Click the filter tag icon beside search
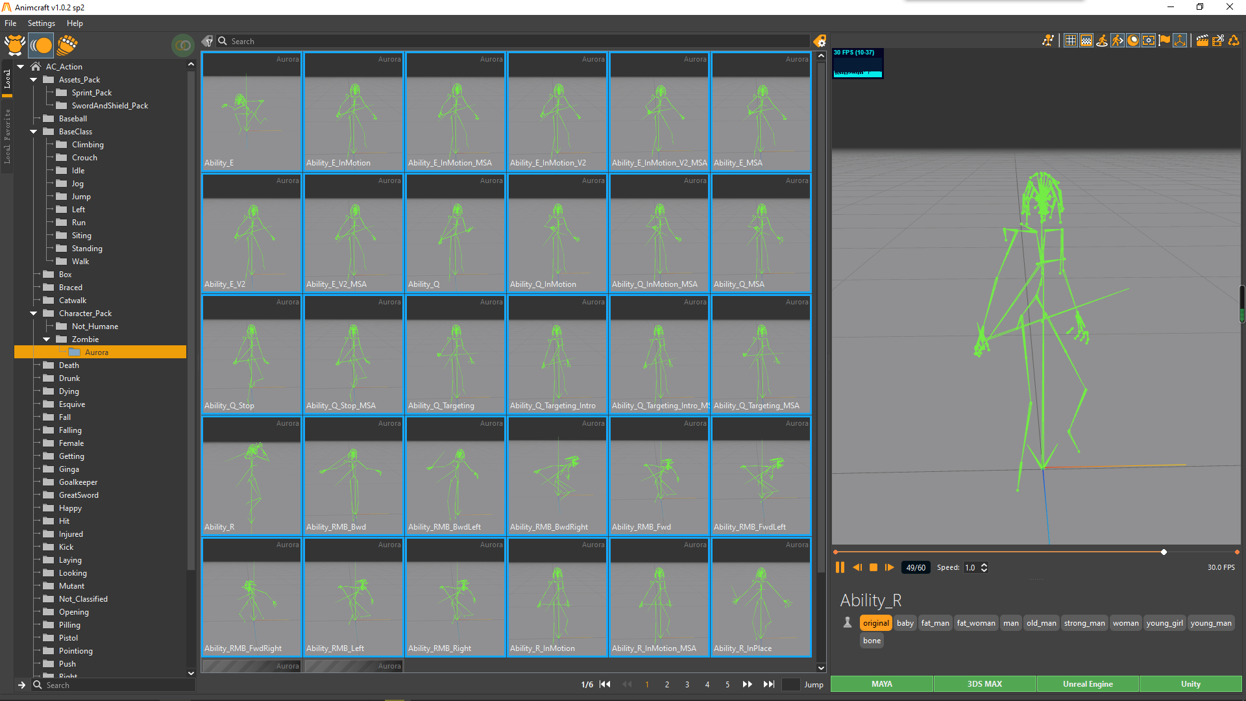 [208, 41]
